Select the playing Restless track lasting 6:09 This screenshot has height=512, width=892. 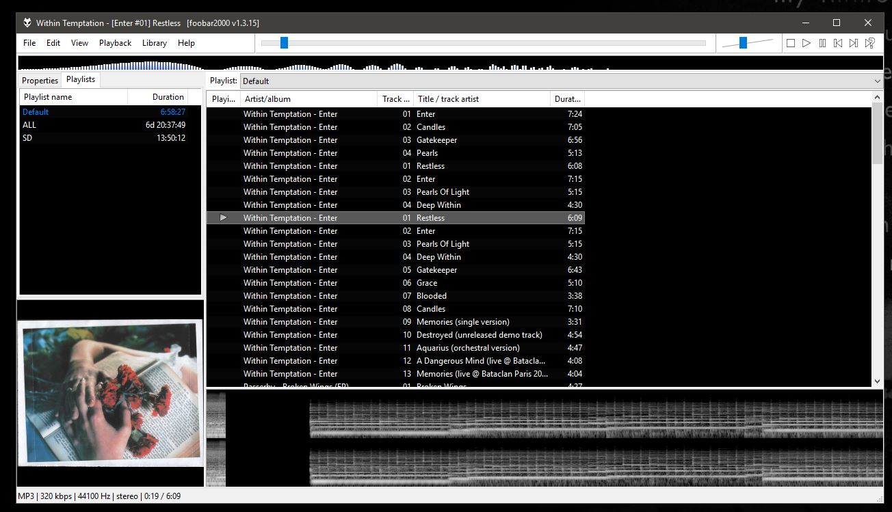(x=395, y=218)
